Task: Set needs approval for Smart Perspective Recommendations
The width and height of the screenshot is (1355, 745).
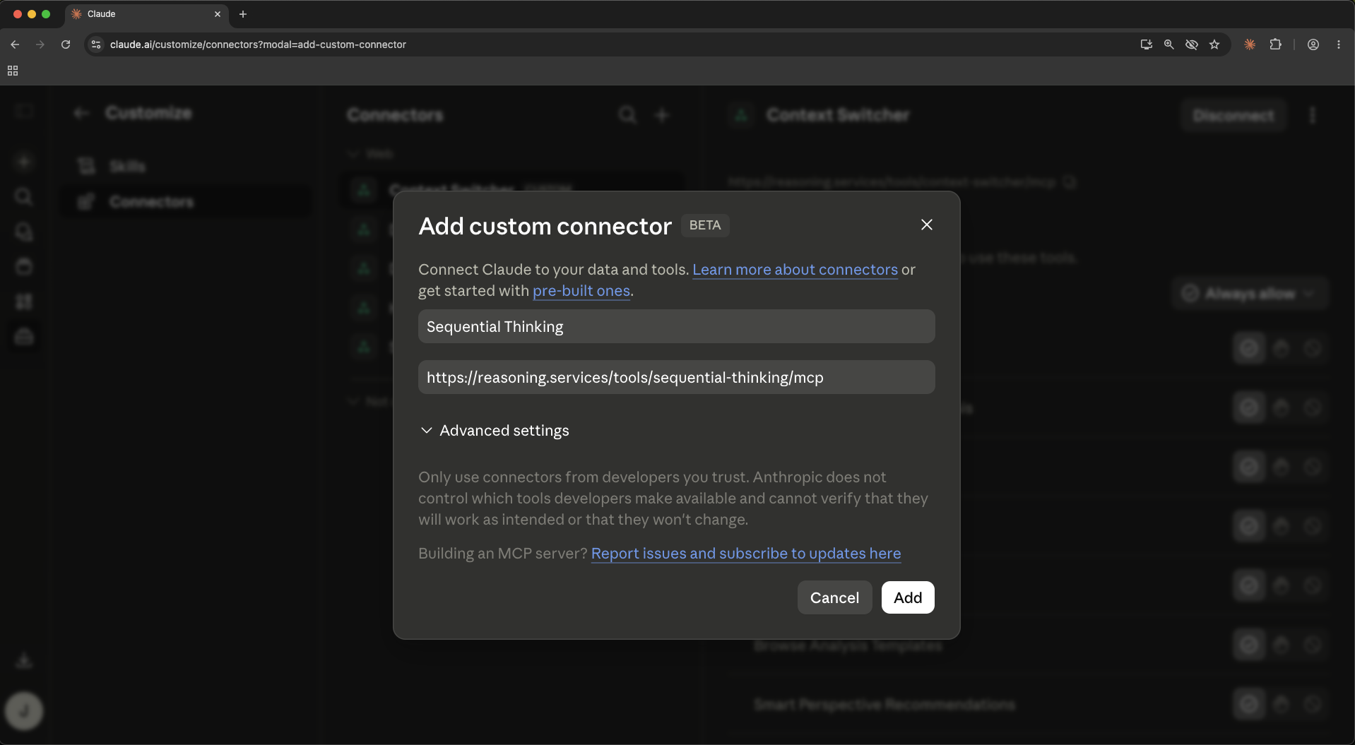Action: (1281, 704)
